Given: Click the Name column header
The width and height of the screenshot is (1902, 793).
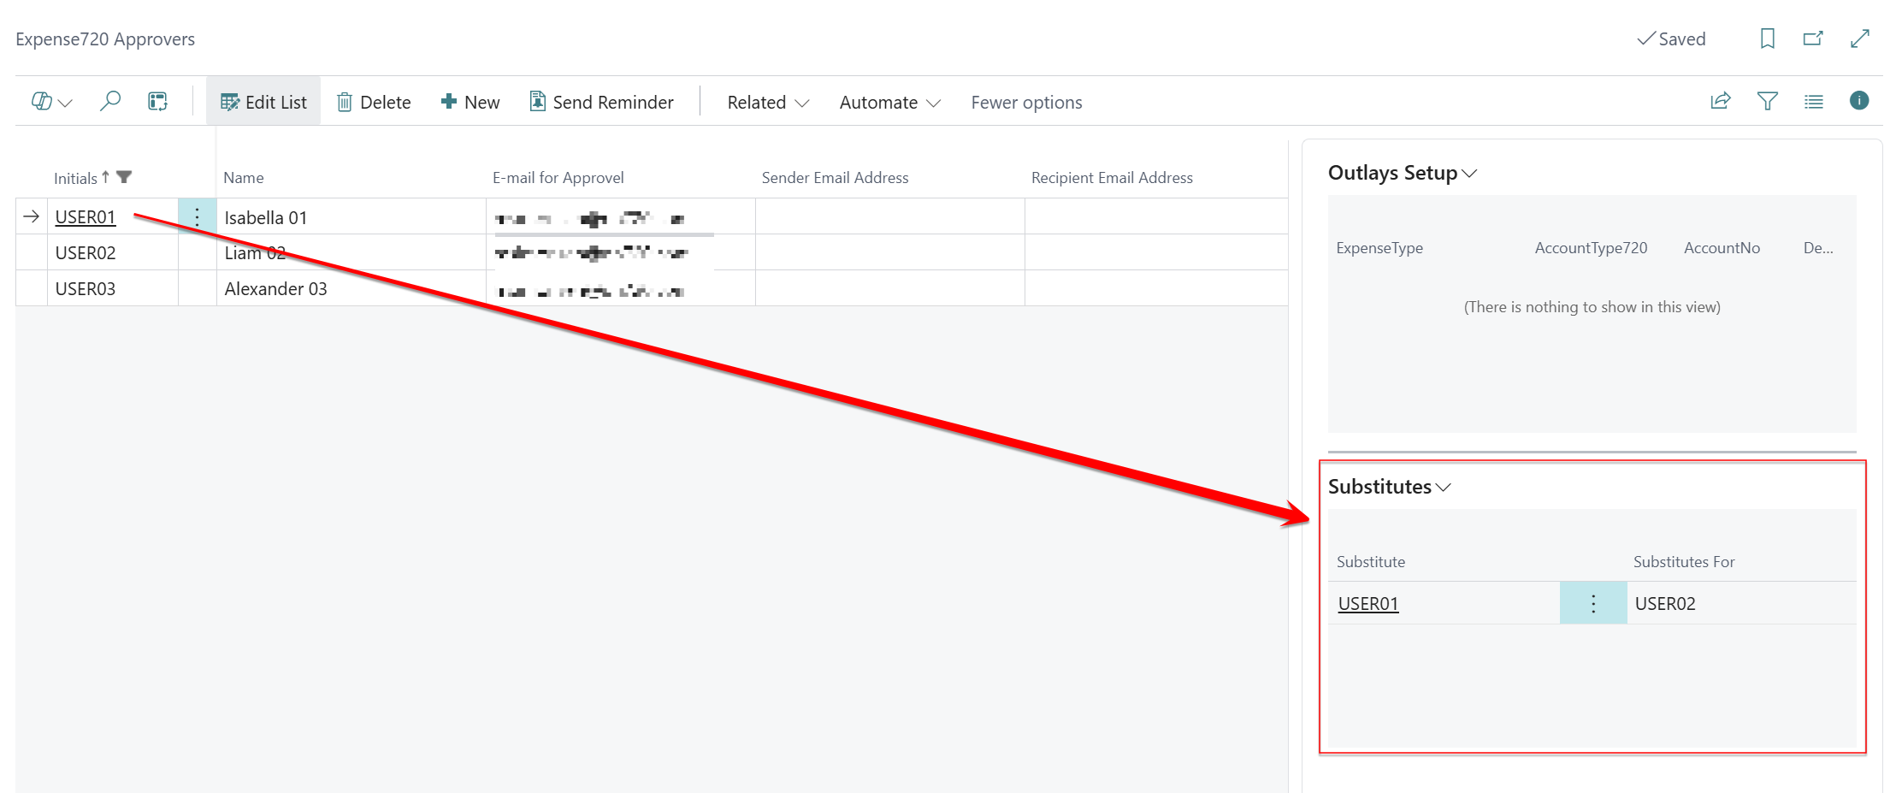Looking at the screenshot, I should pos(244,178).
